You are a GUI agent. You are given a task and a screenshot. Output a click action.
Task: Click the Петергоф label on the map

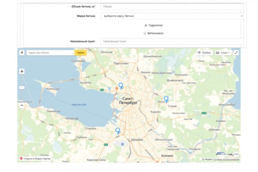tap(71, 119)
